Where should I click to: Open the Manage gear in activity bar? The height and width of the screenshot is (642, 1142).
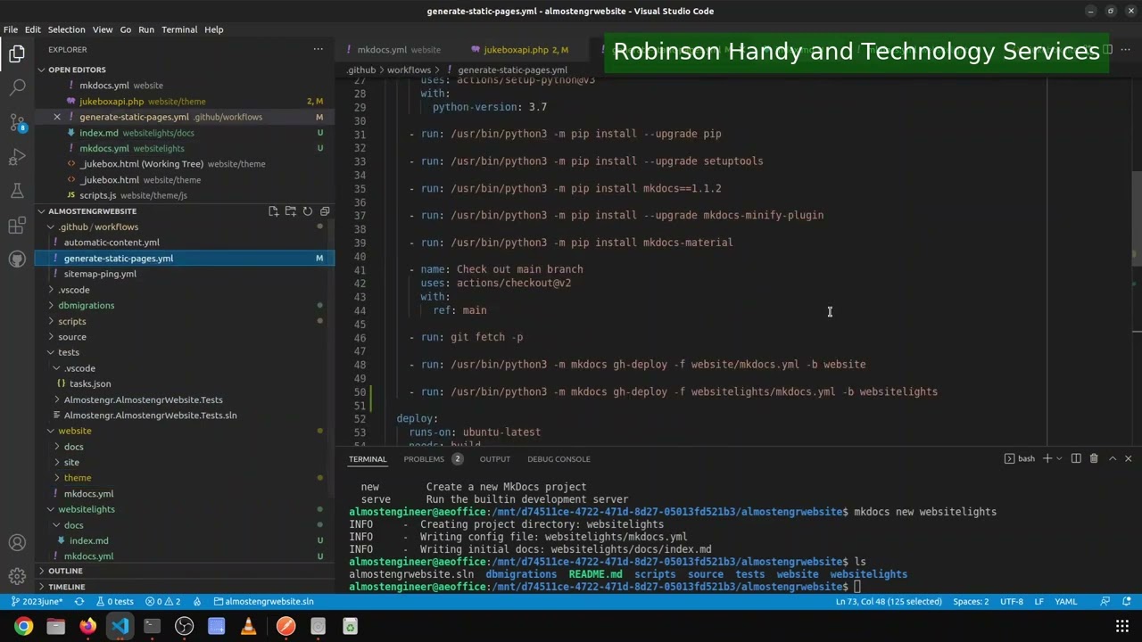[x=17, y=577]
